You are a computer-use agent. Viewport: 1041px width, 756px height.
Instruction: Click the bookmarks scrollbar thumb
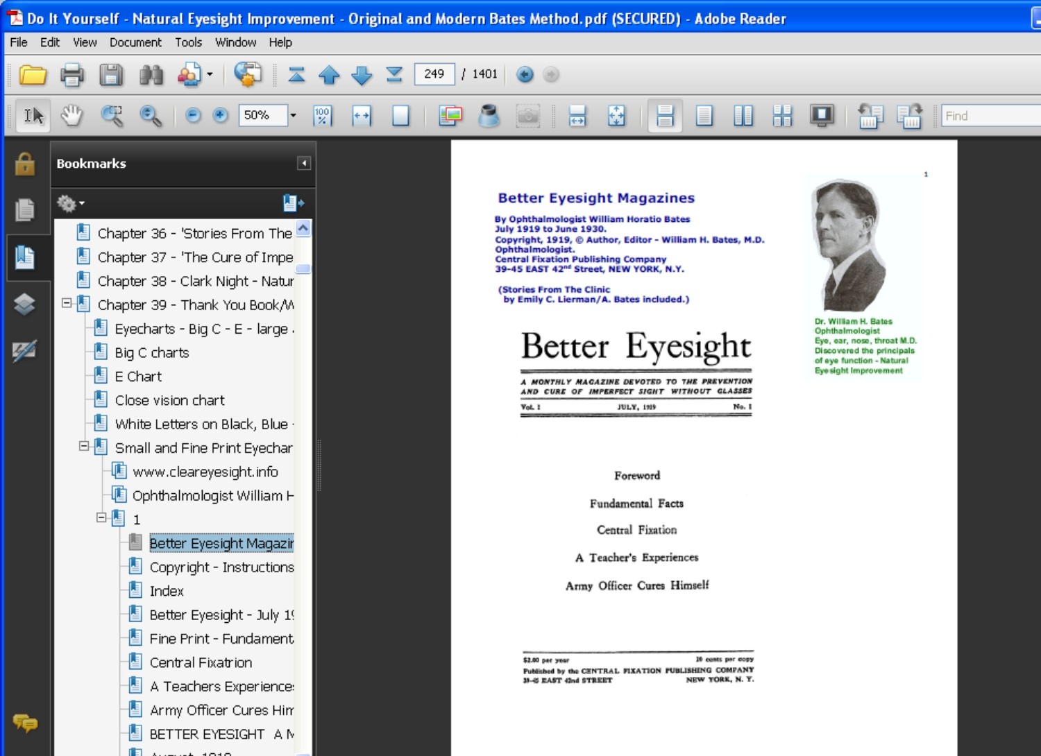[x=303, y=268]
